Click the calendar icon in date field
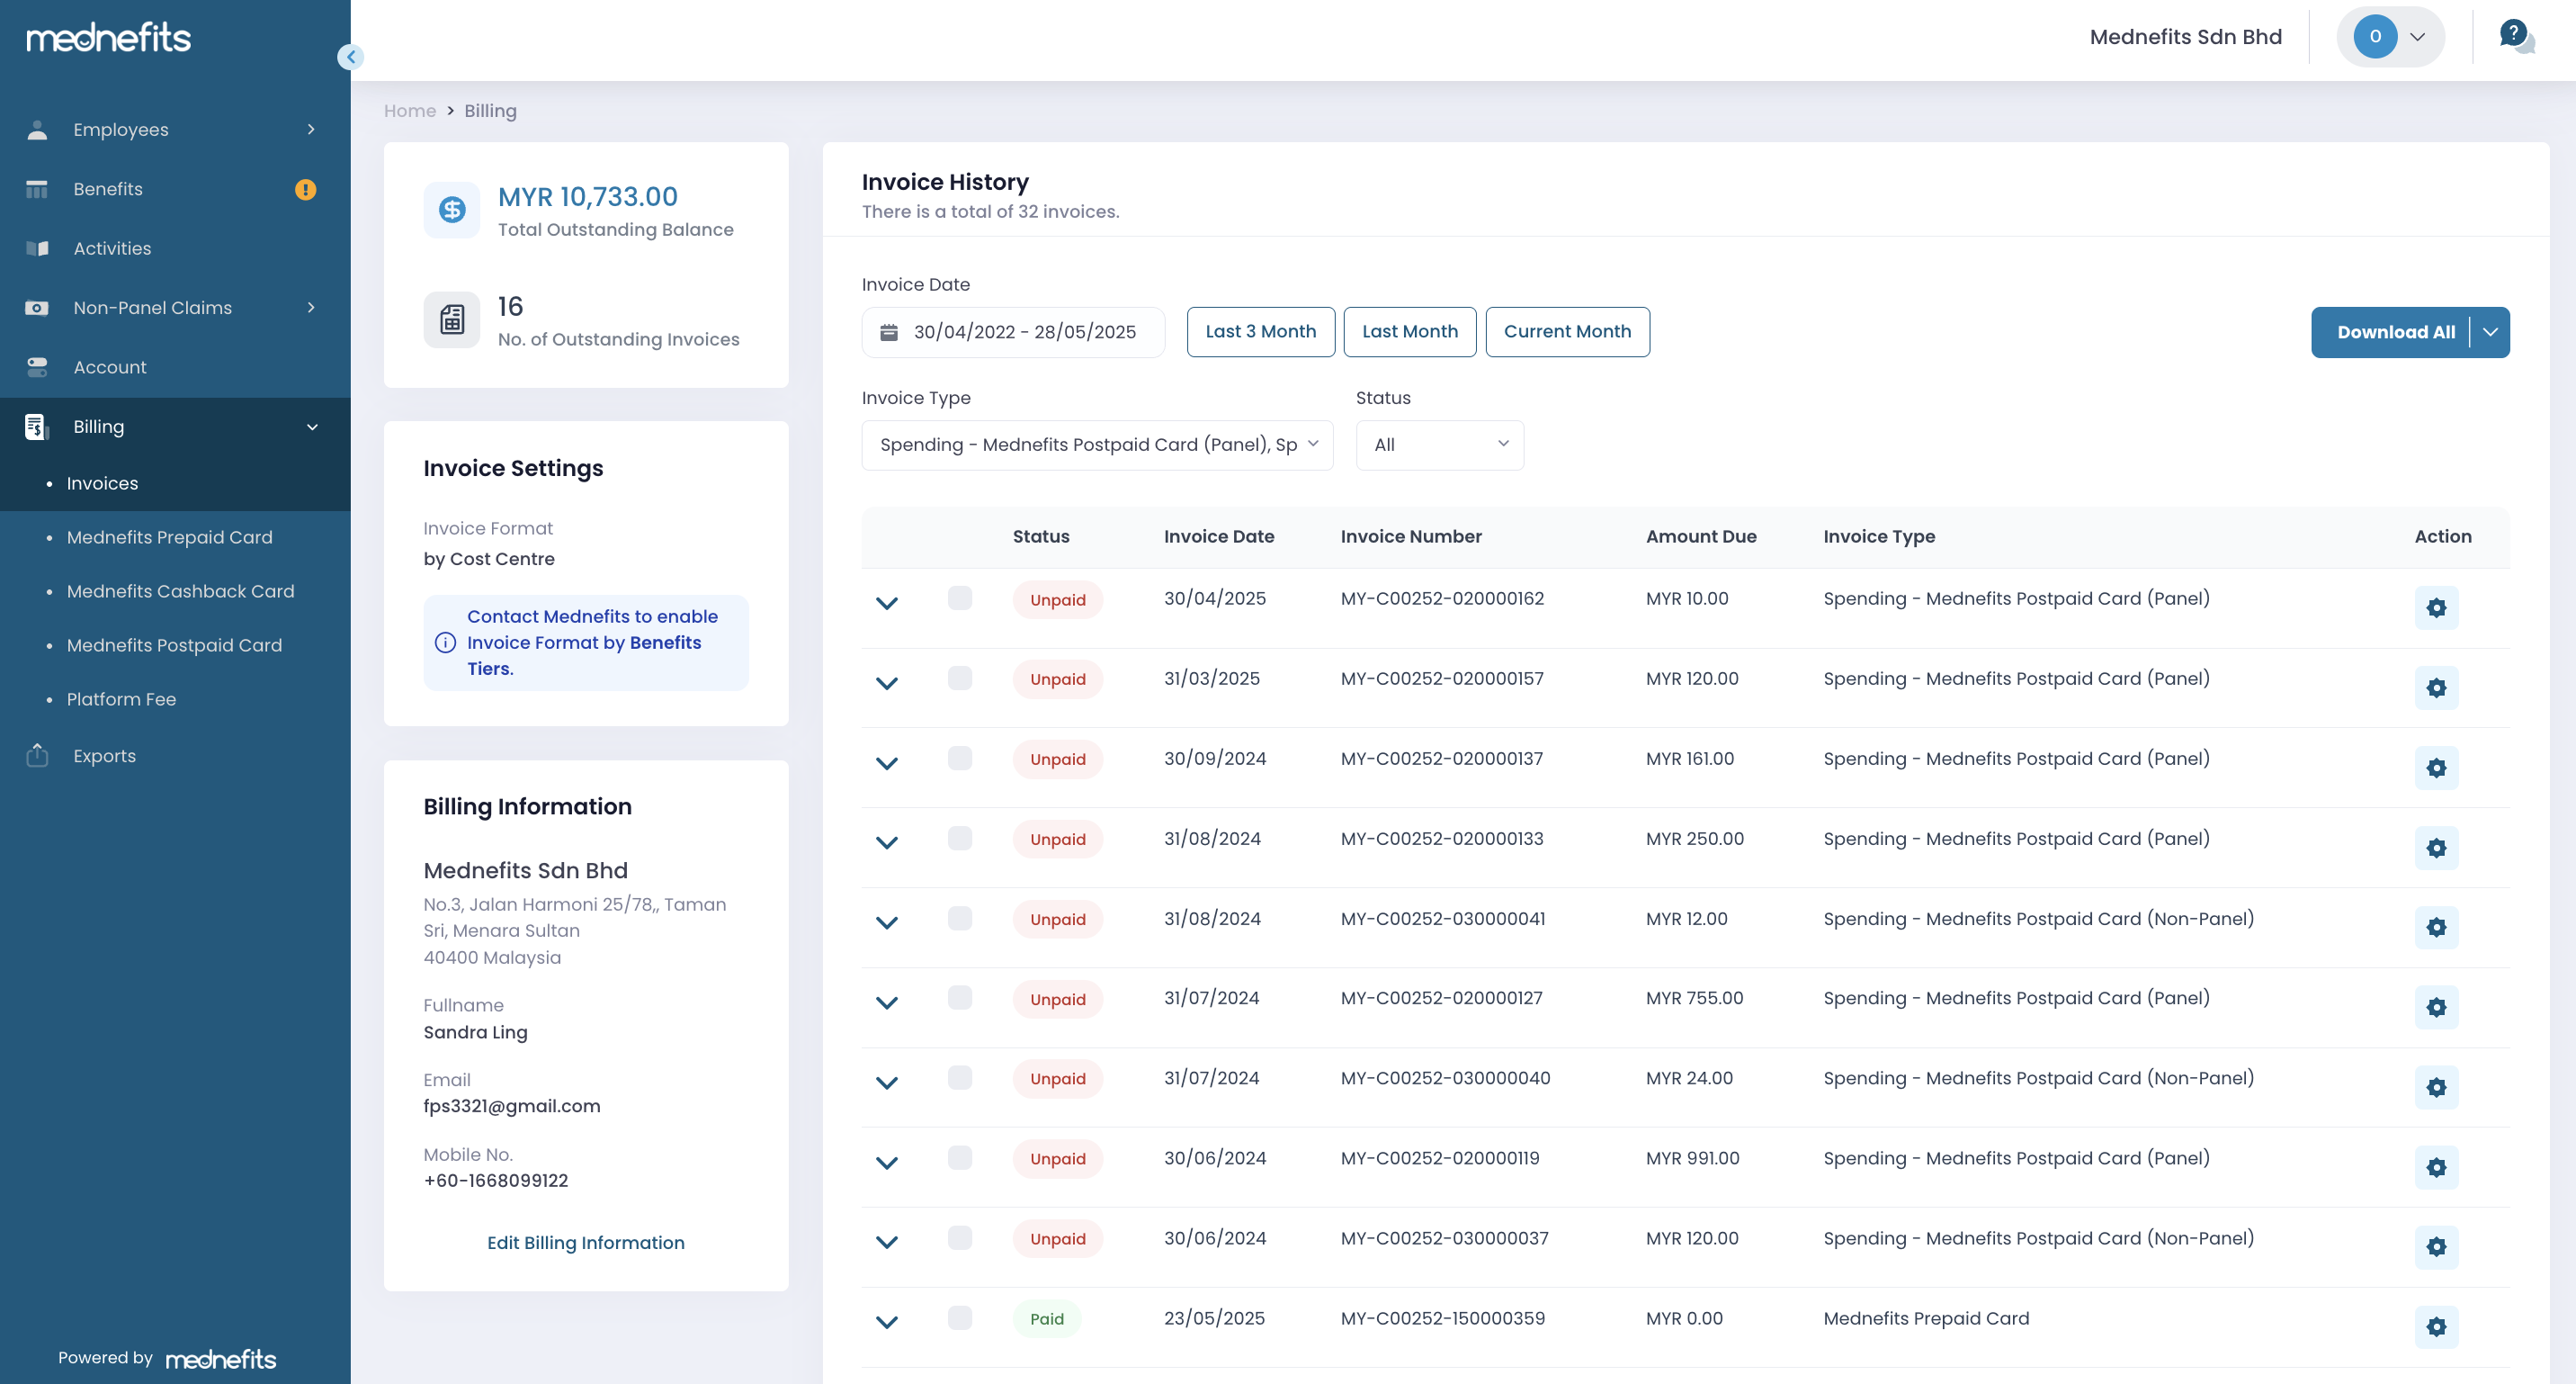The width and height of the screenshot is (2576, 1384). [888, 331]
